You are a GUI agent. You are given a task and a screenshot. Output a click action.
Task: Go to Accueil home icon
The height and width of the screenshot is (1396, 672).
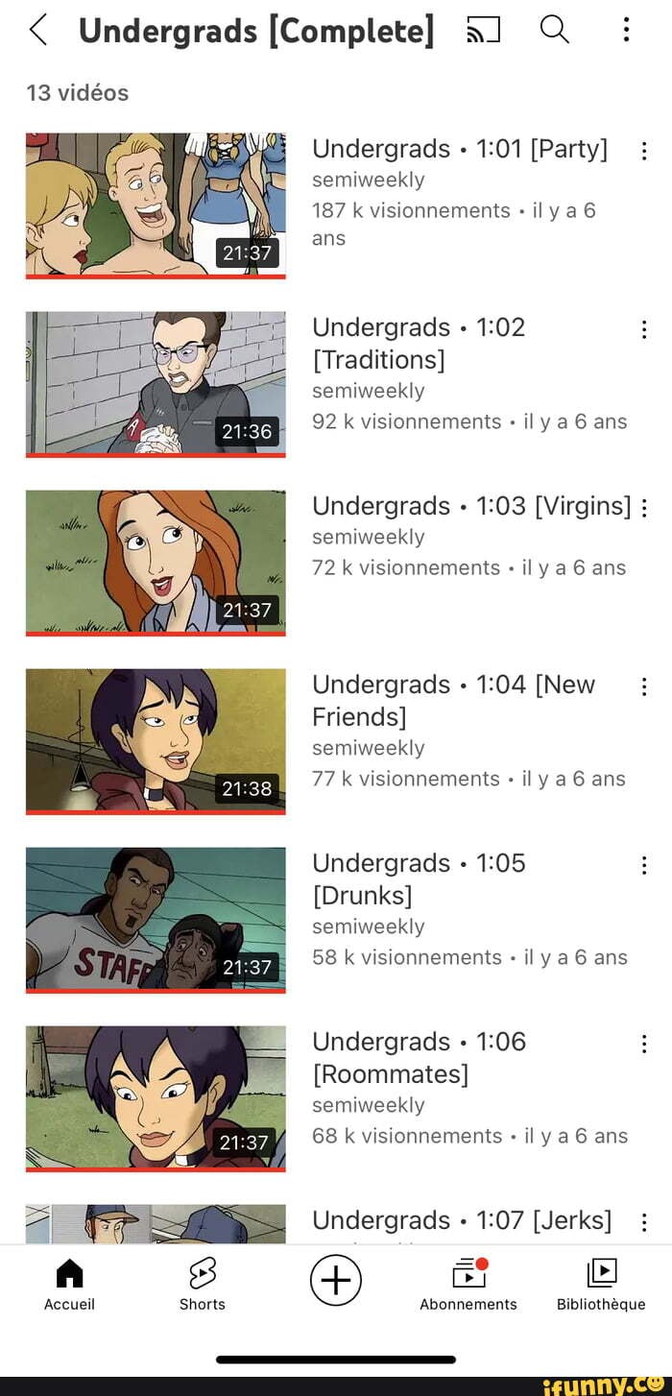coord(69,1285)
